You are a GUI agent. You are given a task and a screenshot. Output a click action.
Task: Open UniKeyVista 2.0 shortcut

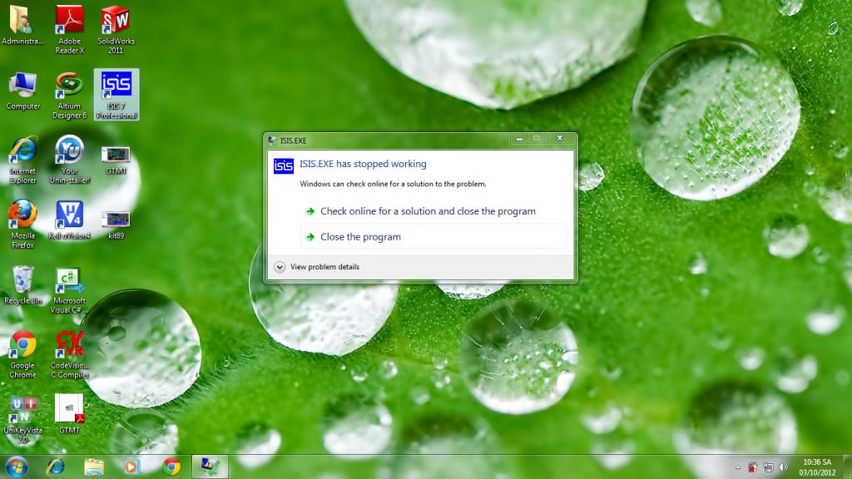tap(22, 419)
